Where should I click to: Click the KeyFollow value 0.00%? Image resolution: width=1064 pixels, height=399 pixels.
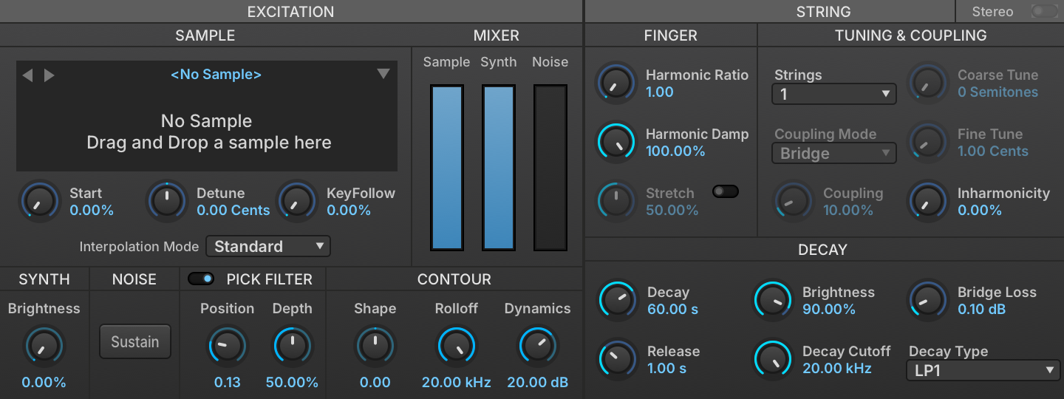pyautogui.click(x=349, y=211)
